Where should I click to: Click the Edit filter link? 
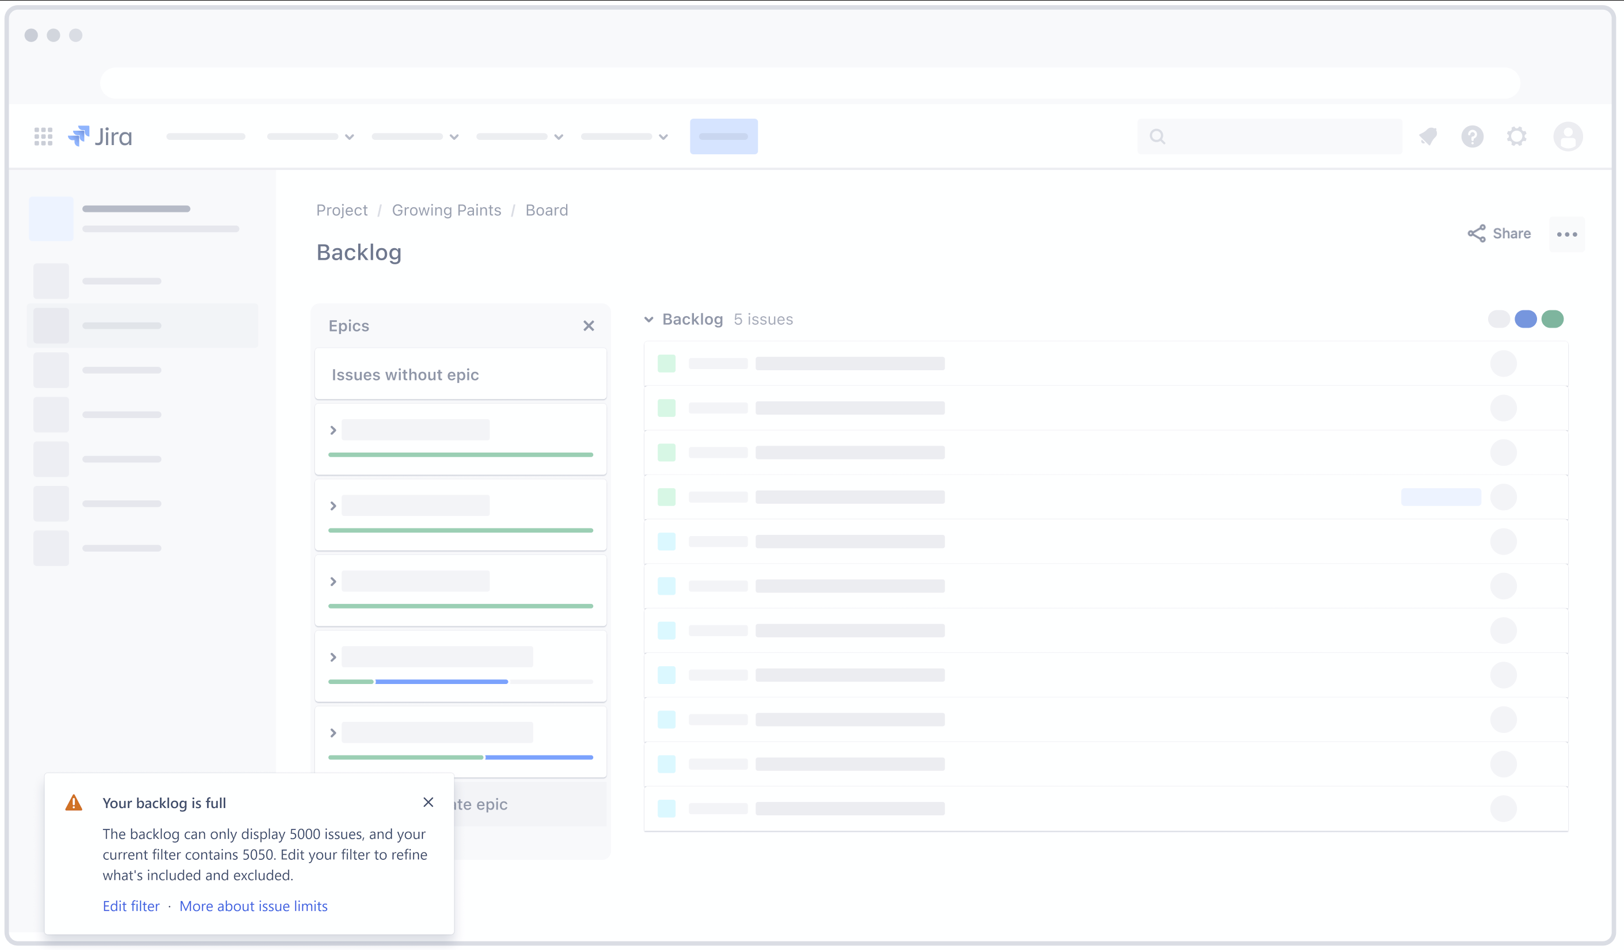coord(131,906)
